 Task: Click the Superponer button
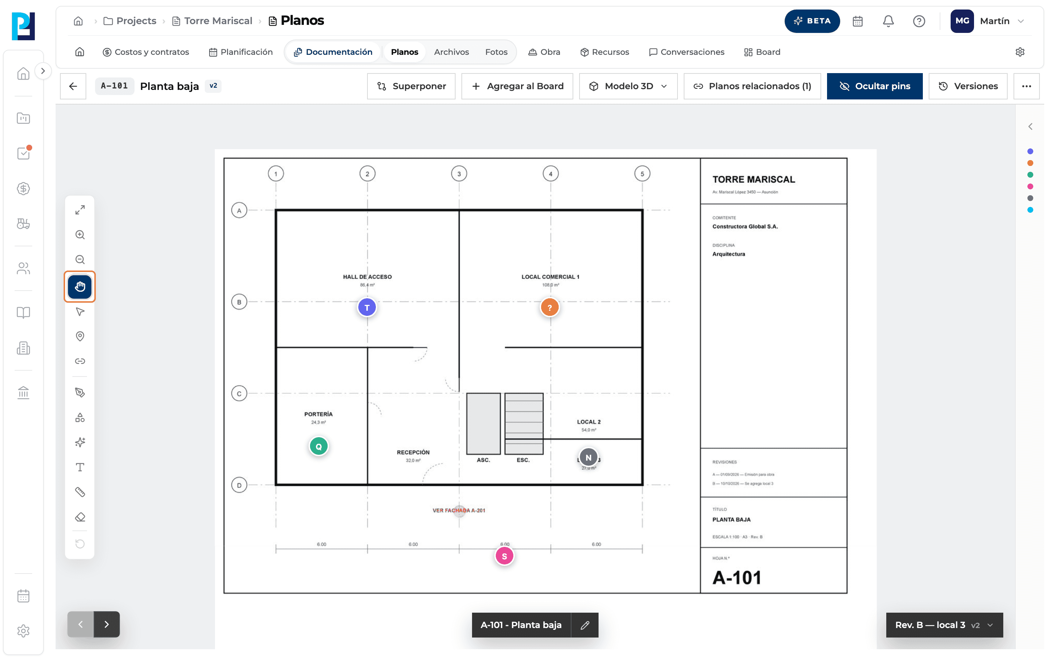point(411,86)
